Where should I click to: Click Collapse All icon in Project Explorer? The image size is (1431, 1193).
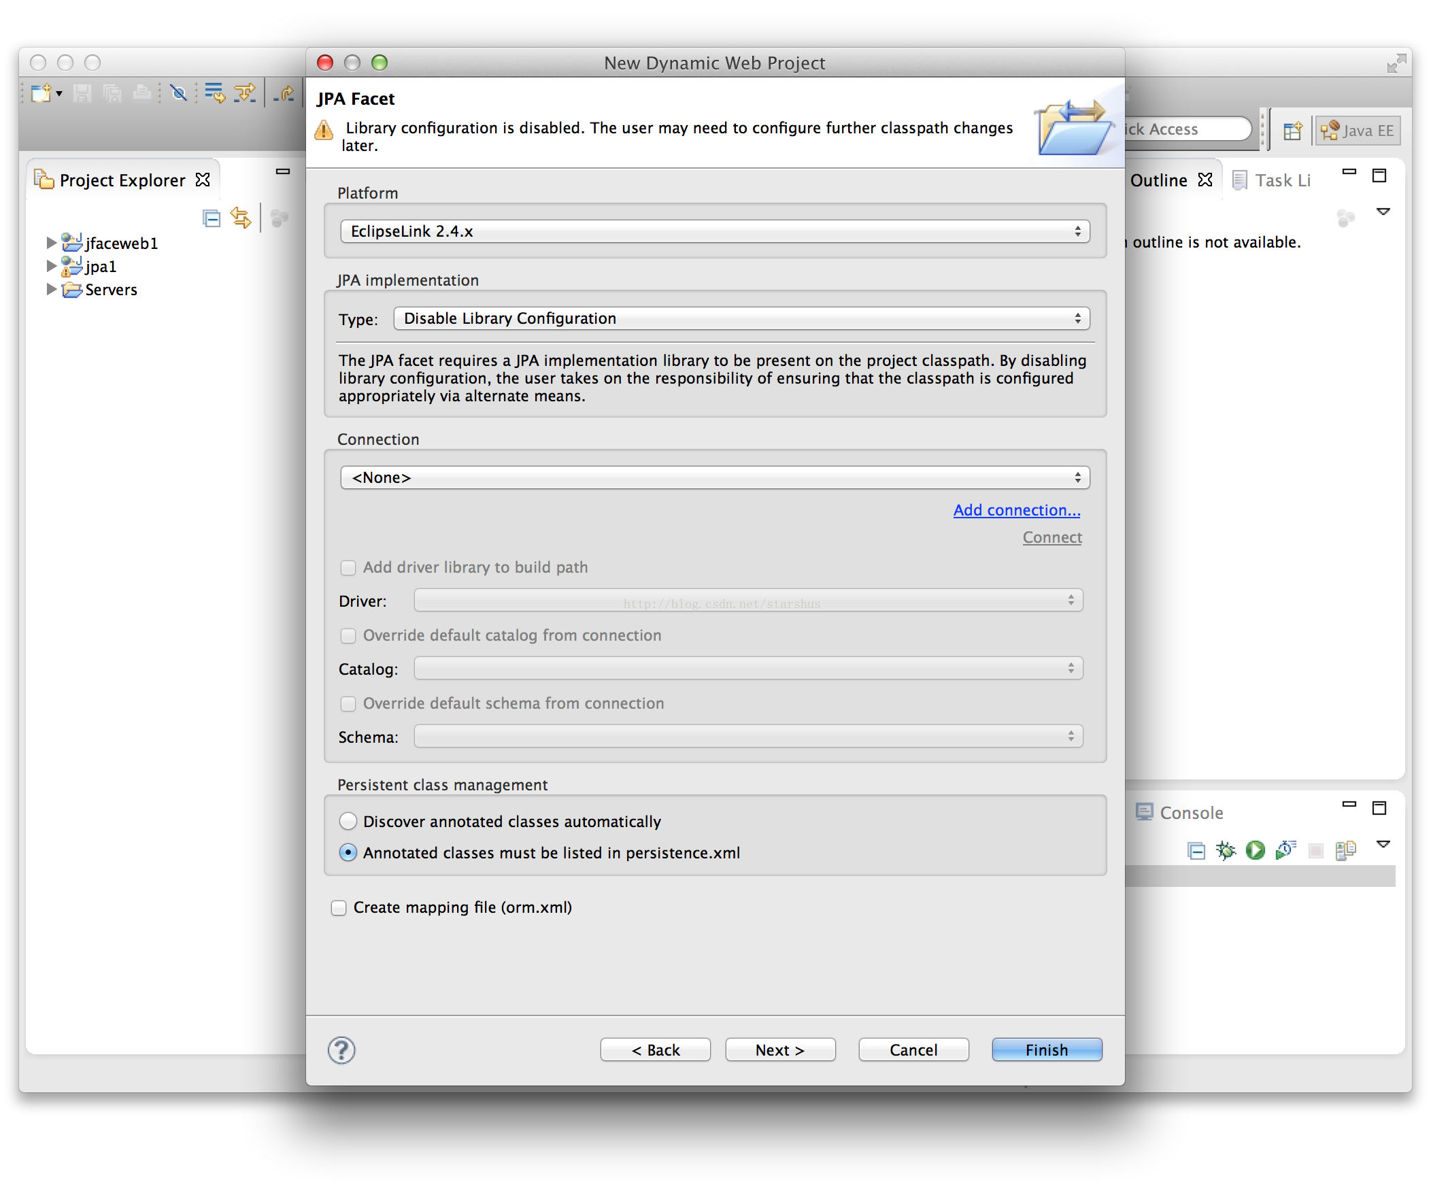coord(212,219)
